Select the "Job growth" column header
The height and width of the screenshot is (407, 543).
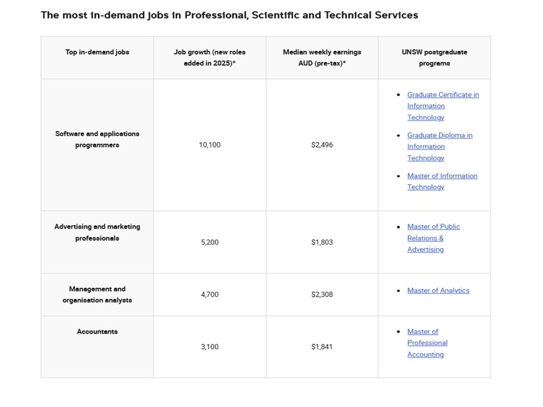[x=209, y=58]
